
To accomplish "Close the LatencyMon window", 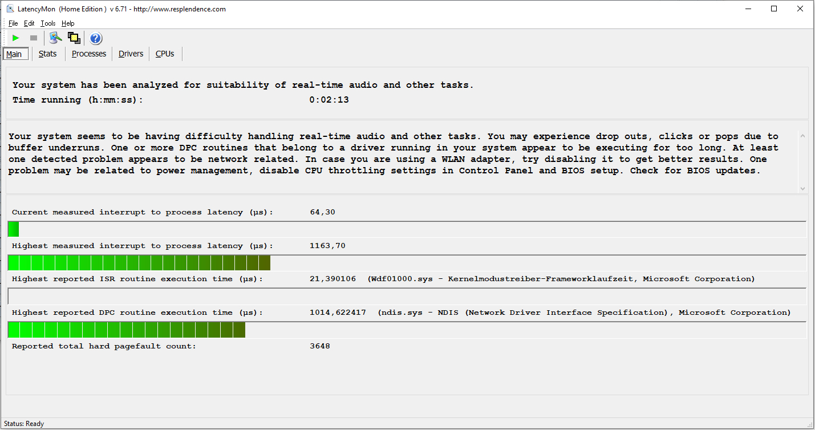I will coord(800,9).
